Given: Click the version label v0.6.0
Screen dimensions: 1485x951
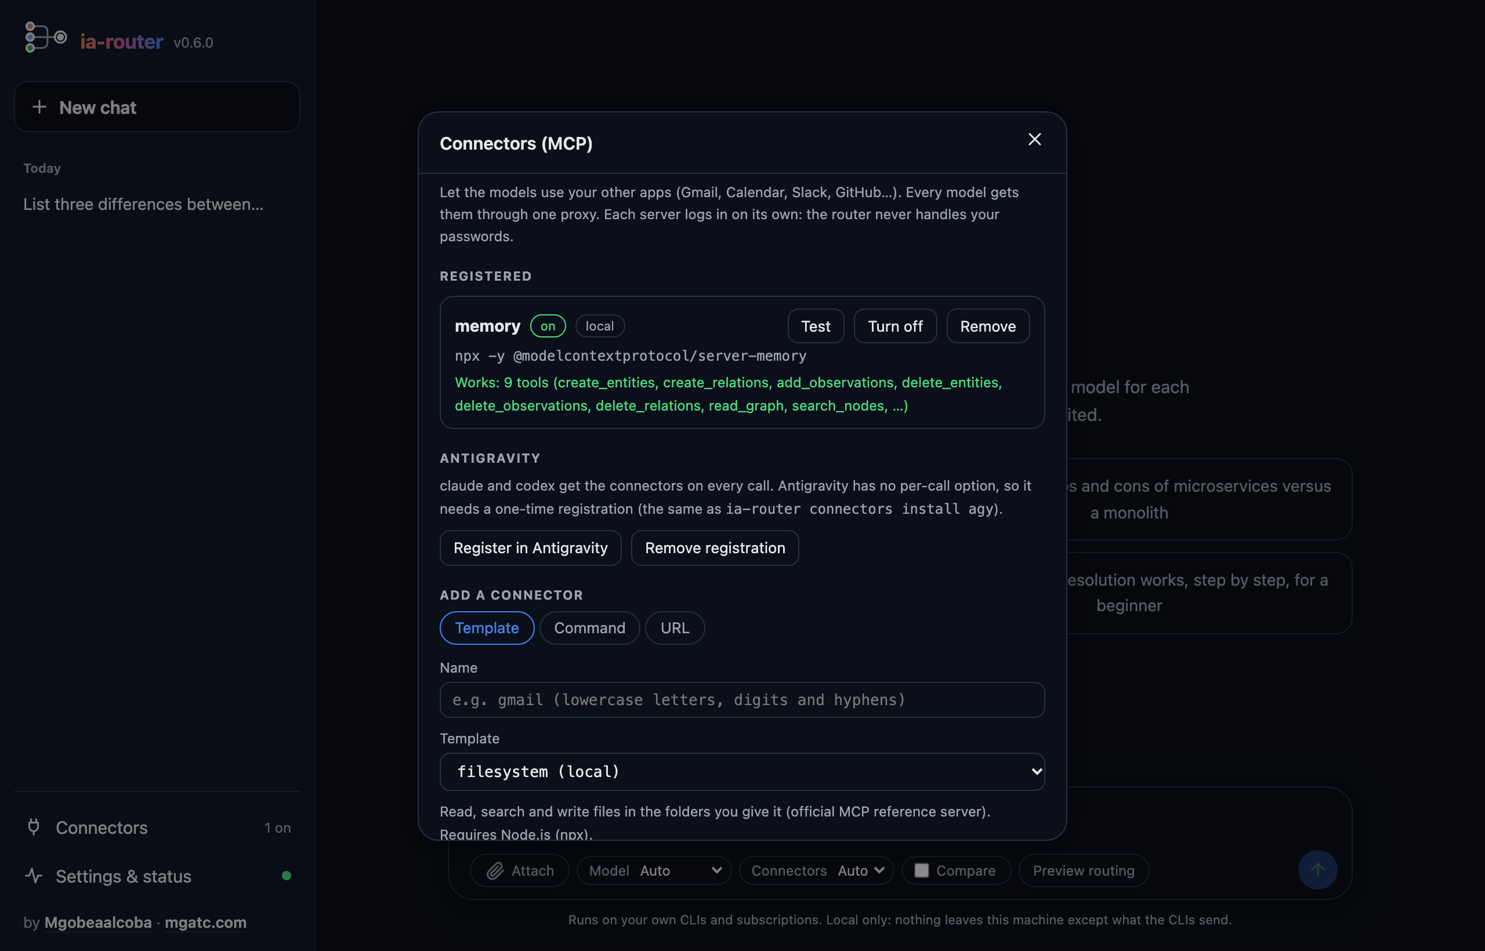Looking at the screenshot, I should pos(193,42).
